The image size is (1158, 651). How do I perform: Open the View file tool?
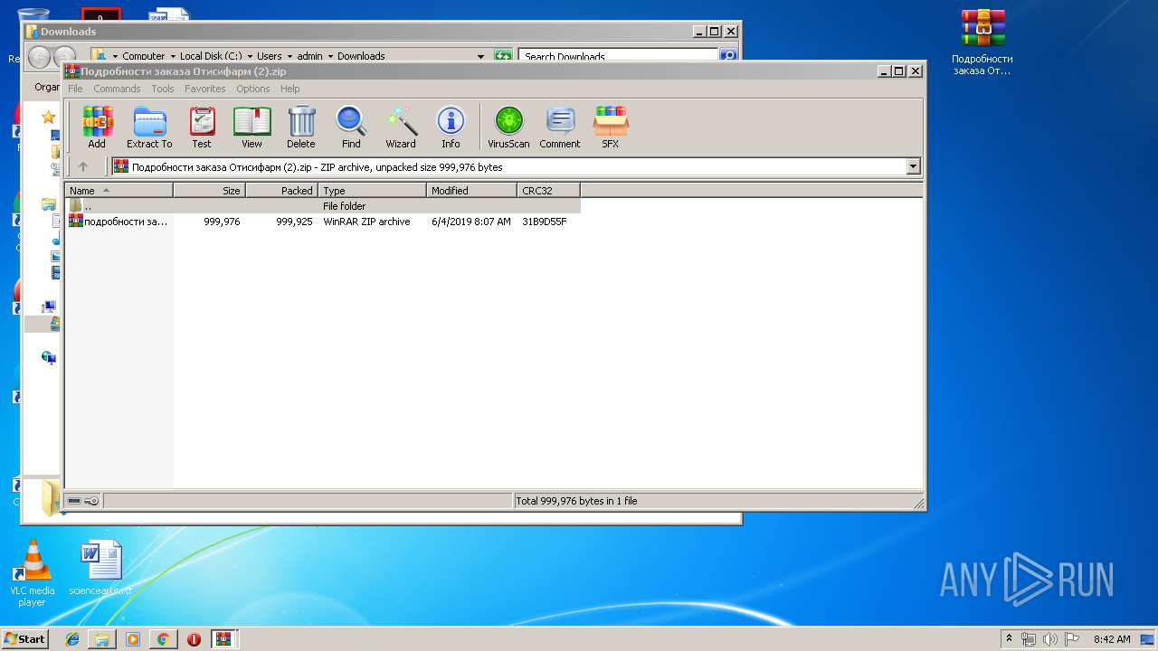pos(252,127)
